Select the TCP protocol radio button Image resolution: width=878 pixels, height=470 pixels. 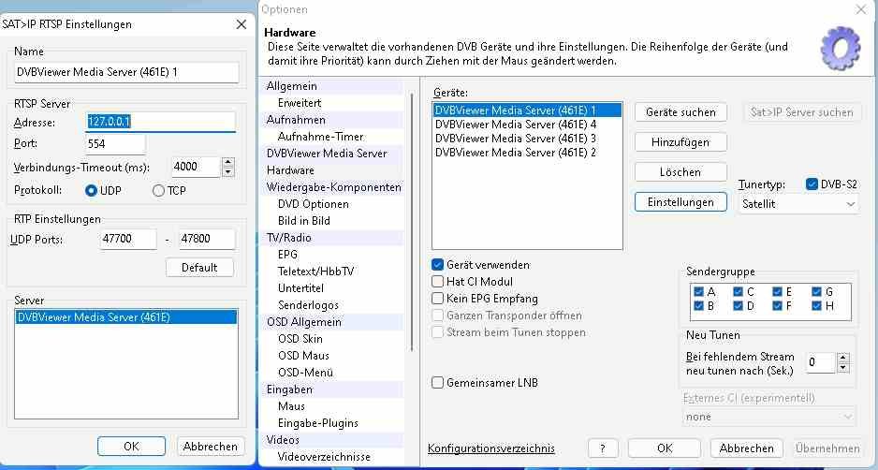pyautogui.click(x=158, y=191)
